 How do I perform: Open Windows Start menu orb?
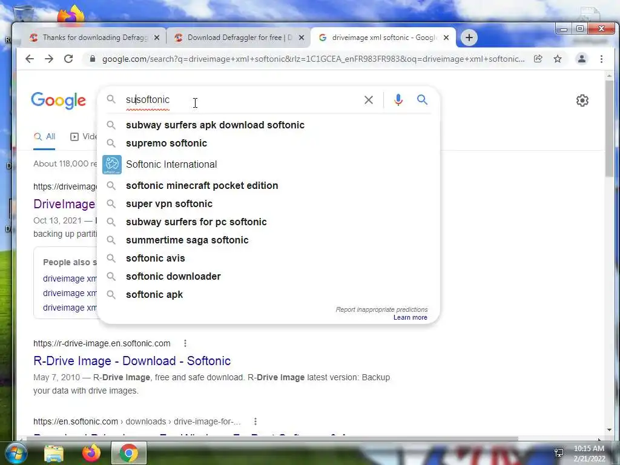[x=15, y=453]
